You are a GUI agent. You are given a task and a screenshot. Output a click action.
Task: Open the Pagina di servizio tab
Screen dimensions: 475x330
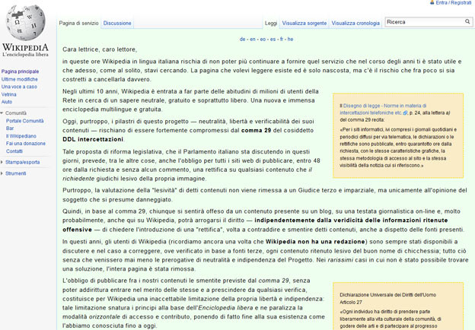(78, 24)
